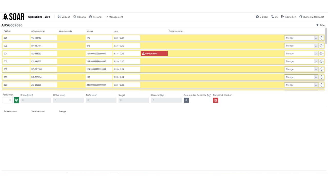
Task: Open the Verkauf menu
Action: coord(64,17)
